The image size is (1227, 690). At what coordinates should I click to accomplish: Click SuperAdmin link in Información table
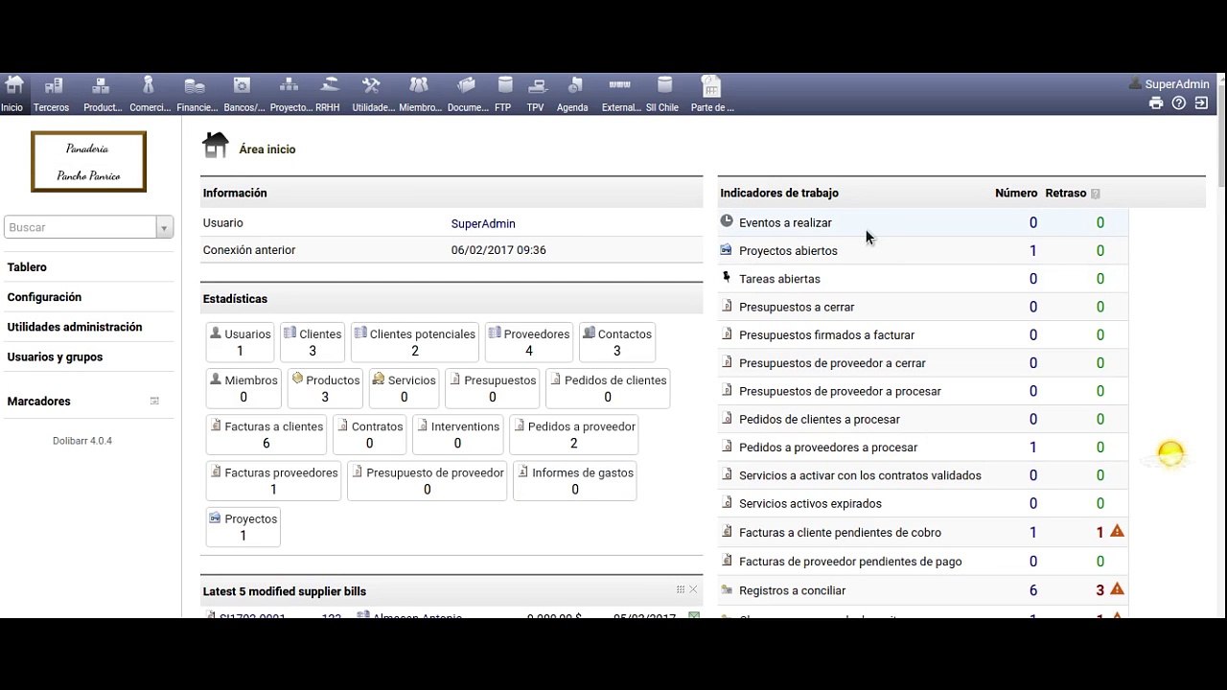click(483, 223)
